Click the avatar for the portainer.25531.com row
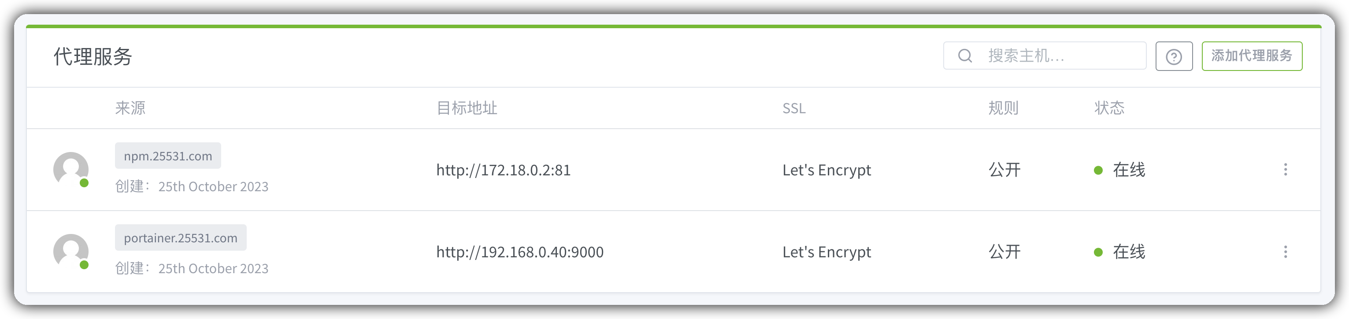 70,252
